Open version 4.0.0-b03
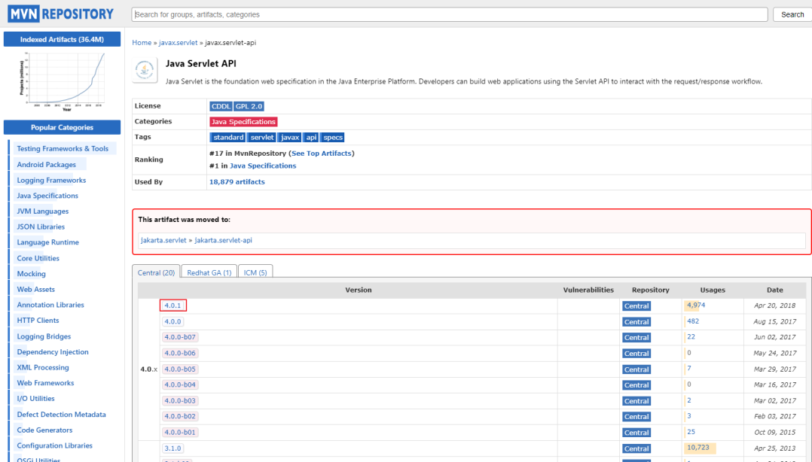Image resolution: width=812 pixels, height=462 pixels. click(180, 400)
